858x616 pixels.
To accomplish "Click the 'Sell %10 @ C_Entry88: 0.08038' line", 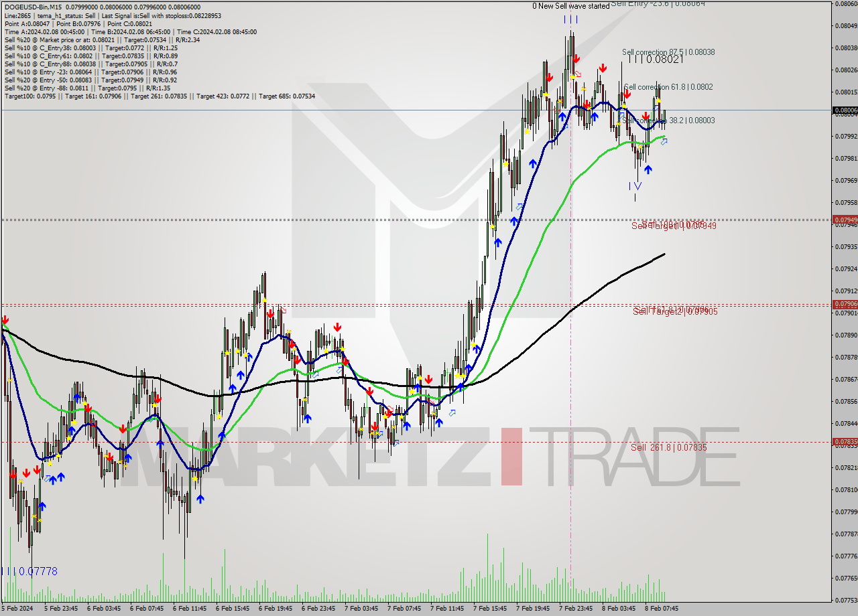I will point(91,64).
